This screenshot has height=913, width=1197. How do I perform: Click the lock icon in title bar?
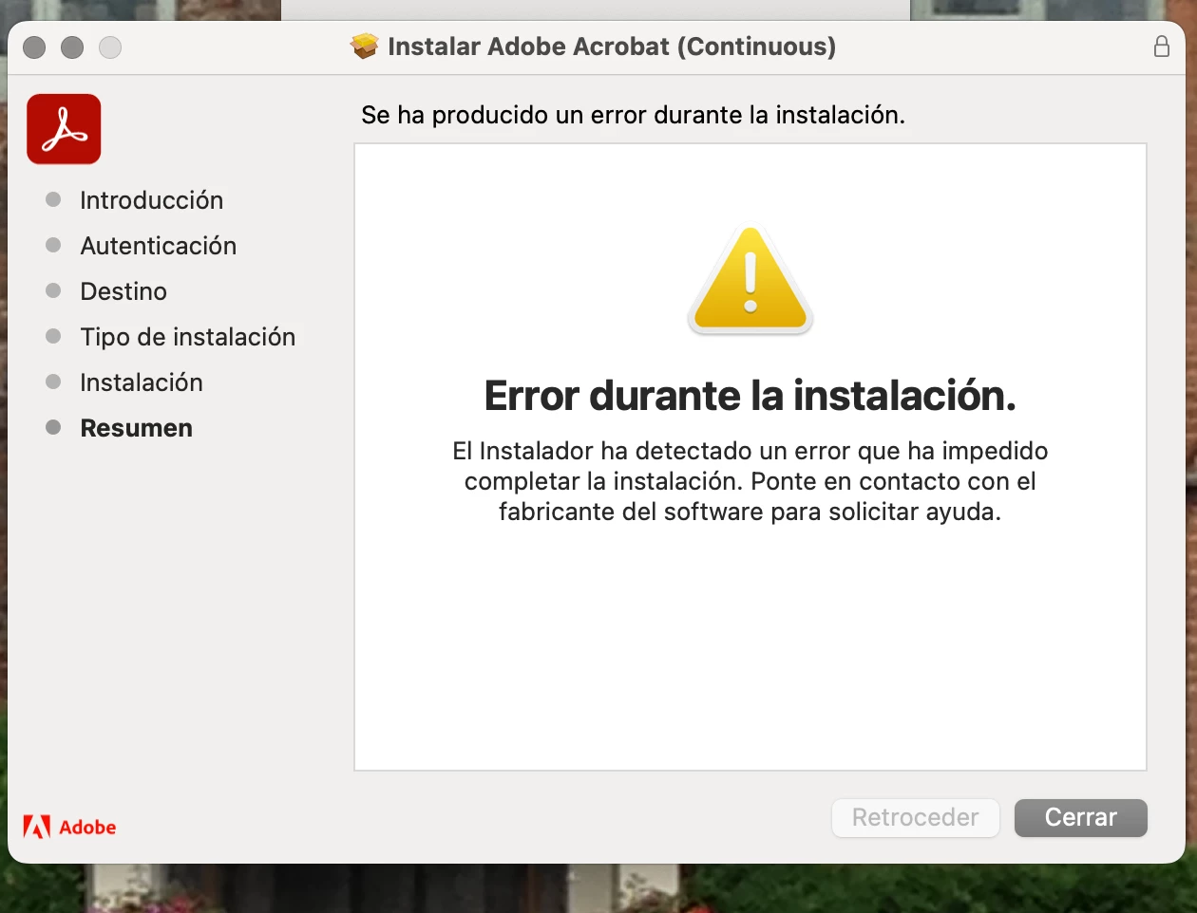[x=1161, y=47]
